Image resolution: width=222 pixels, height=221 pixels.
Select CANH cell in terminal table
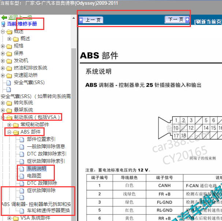point(164,186)
